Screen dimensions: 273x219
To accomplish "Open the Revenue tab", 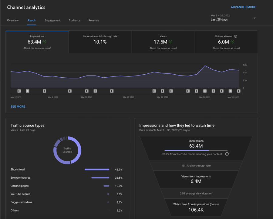I will [x=94, y=20].
